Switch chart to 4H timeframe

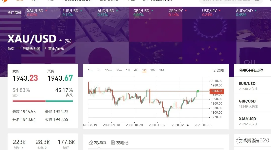coord(136,70)
